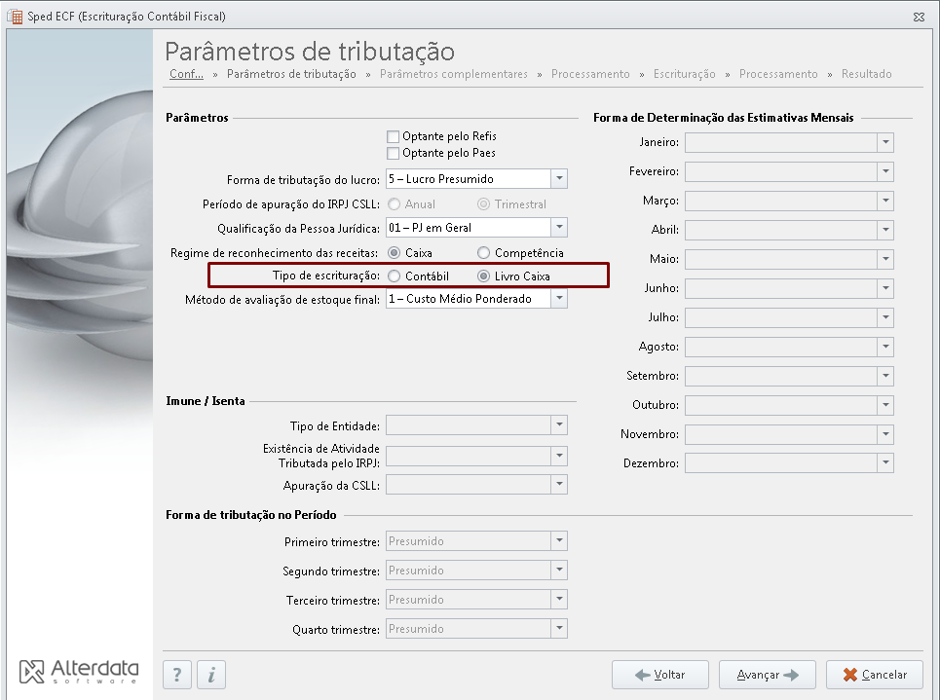940x700 pixels.
Task: Select Contábil tipo de escrituração
Action: click(394, 276)
